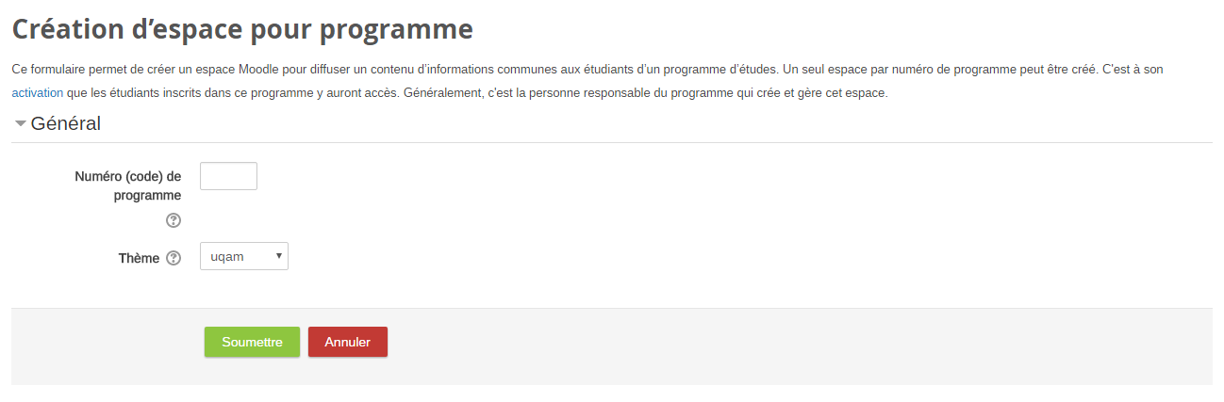Open help icon for Numéro de programme
1224x402 pixels.
[174, 220]
